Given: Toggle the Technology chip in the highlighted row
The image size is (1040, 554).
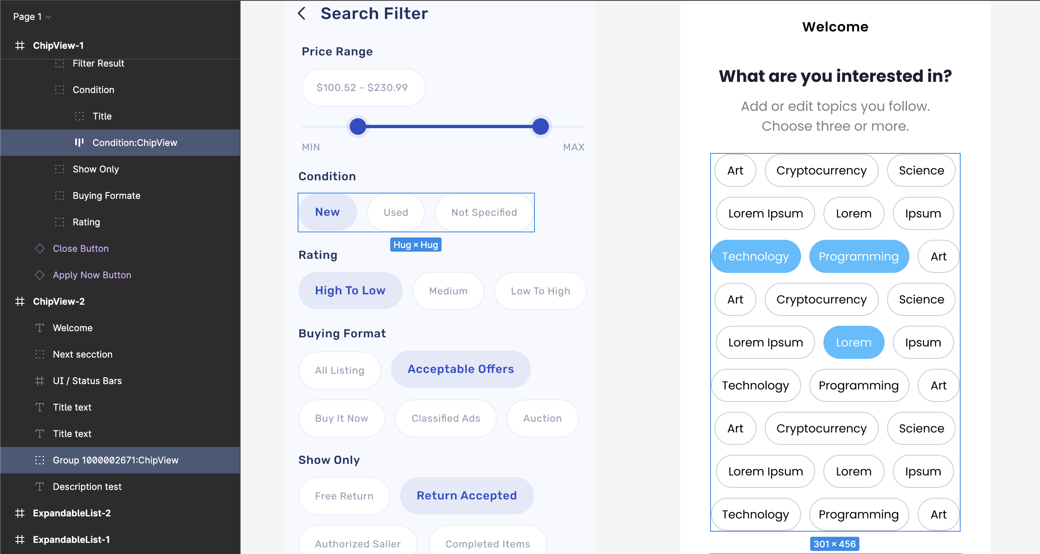Looking at the screenshot, I should [756, 256].
